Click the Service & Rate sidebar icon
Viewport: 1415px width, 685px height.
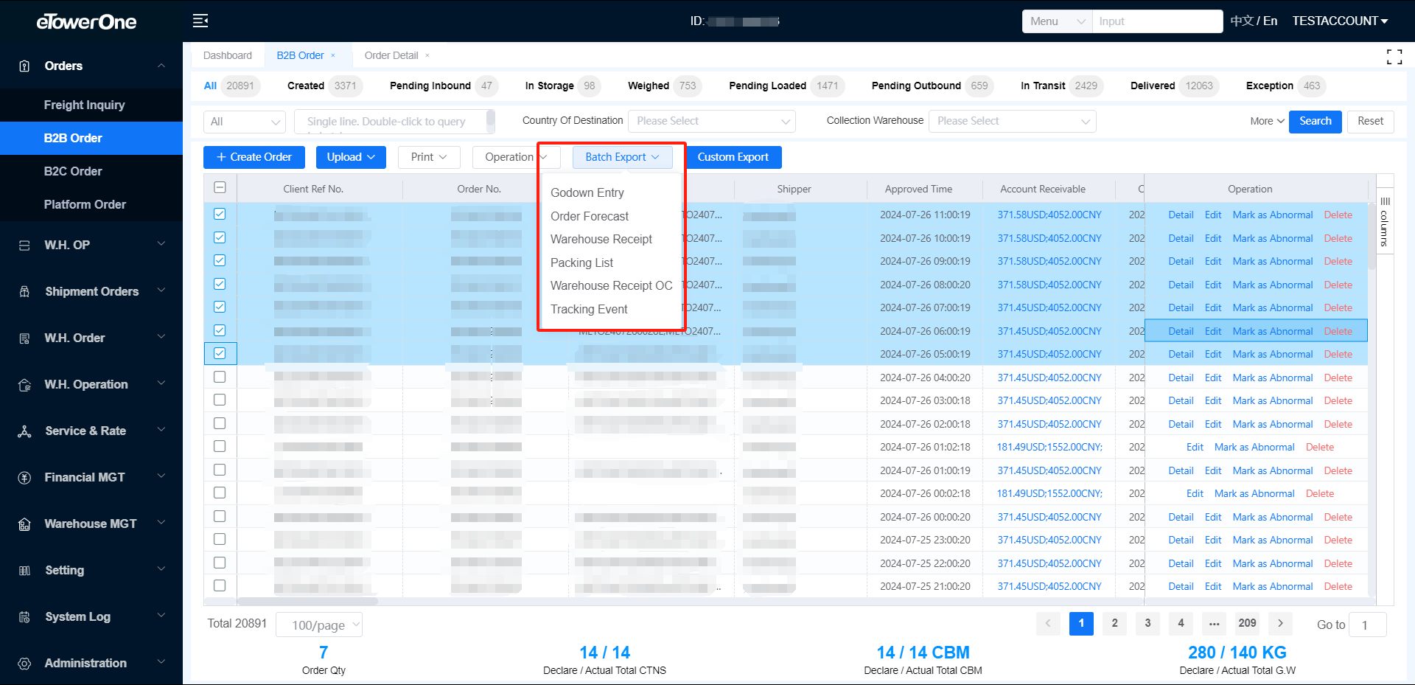pos(24,431)
